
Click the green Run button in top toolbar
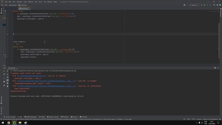click(x=202, y=5)
